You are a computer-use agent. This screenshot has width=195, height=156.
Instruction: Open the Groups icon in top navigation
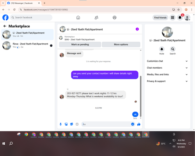click(115, 18)
